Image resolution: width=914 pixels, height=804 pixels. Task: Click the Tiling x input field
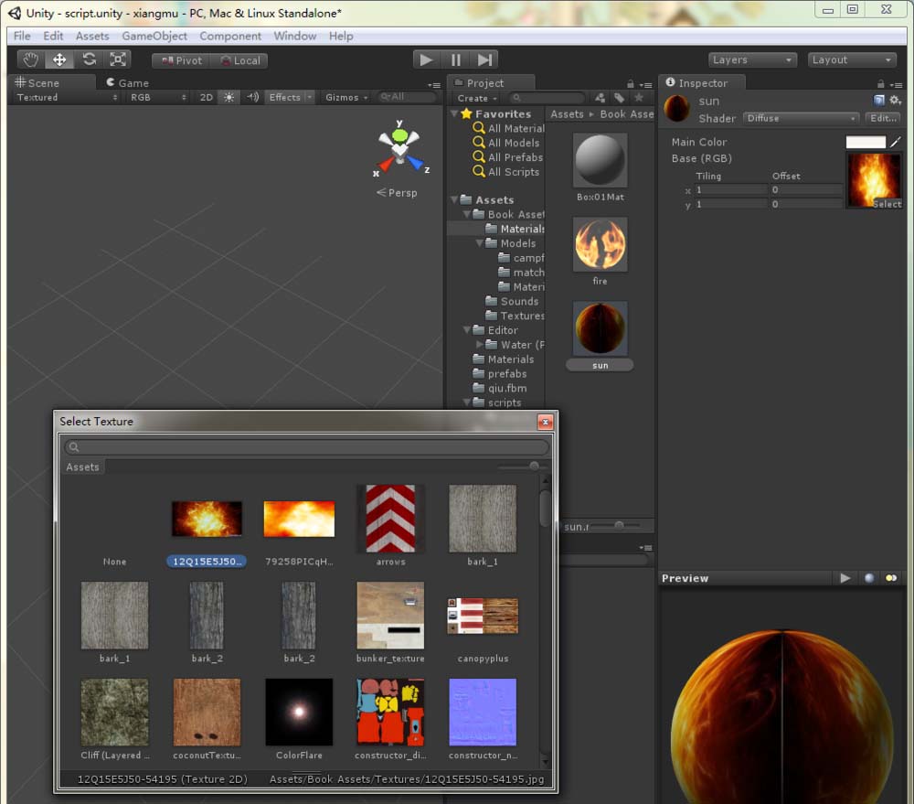point(731,189)
